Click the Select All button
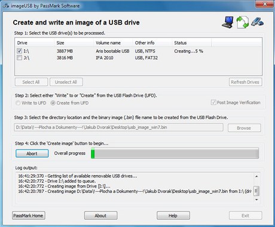The image size is (275, 227). tap(31, 82)
